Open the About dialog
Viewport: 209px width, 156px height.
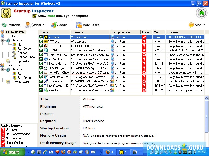pos(197,25)
